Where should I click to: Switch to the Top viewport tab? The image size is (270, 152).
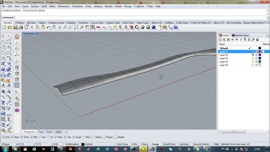pyautogui.click(x=41, y=132)
